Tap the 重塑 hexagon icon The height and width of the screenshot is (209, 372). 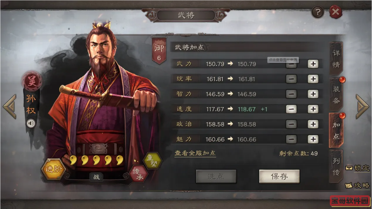coord(152,160)
